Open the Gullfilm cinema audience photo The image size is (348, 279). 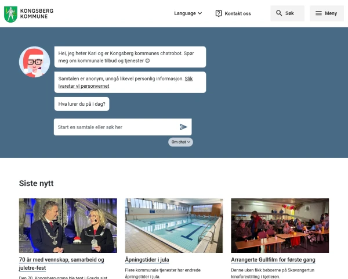point(280,226)
